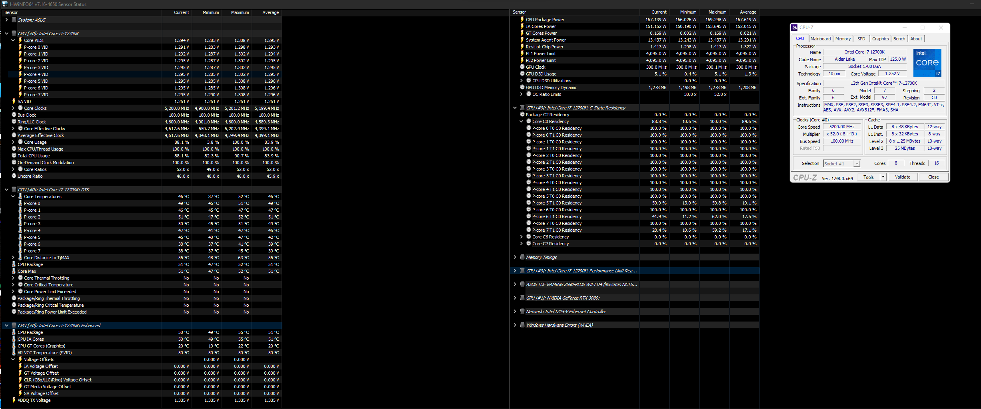Click the power icon beside PL1 Power Limit

pyautogui.click(x=522, y=54)
